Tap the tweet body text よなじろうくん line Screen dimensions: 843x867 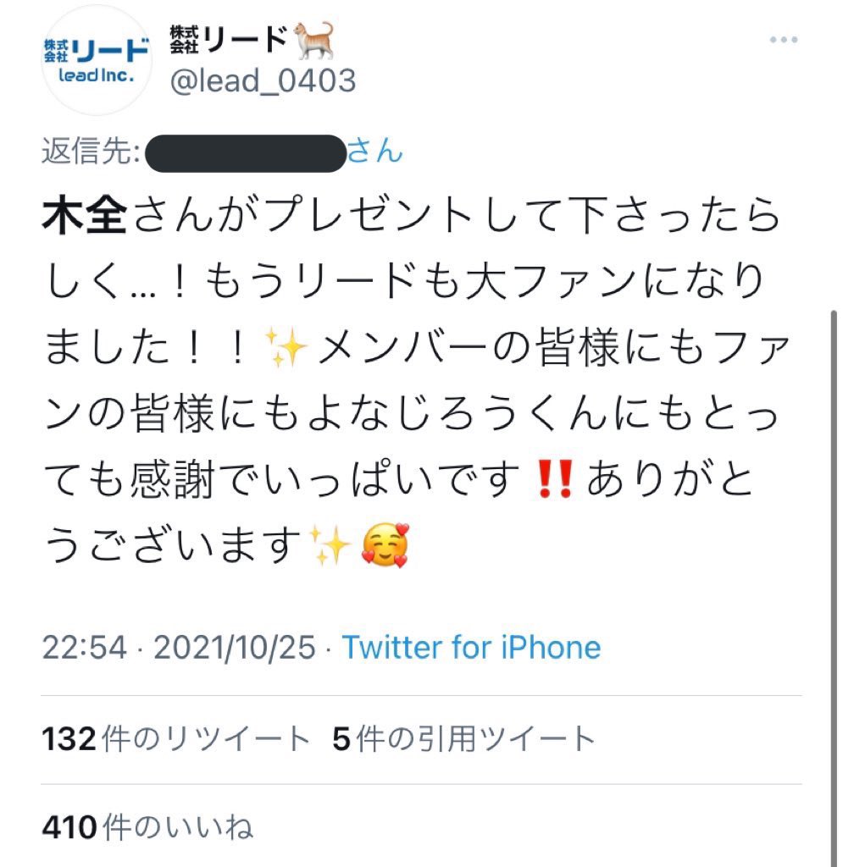413,413
